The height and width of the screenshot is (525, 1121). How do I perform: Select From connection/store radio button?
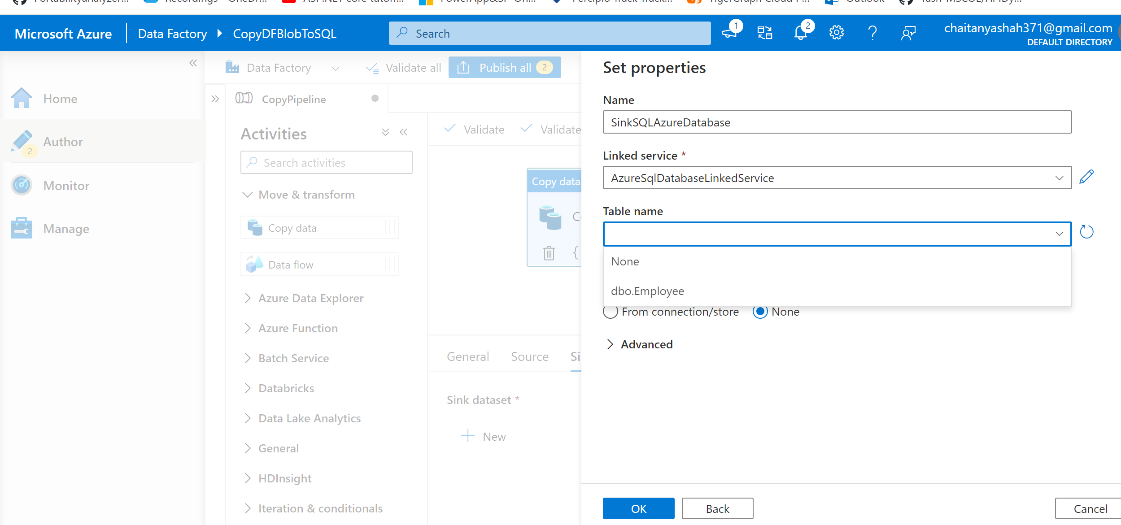point(611,312)
